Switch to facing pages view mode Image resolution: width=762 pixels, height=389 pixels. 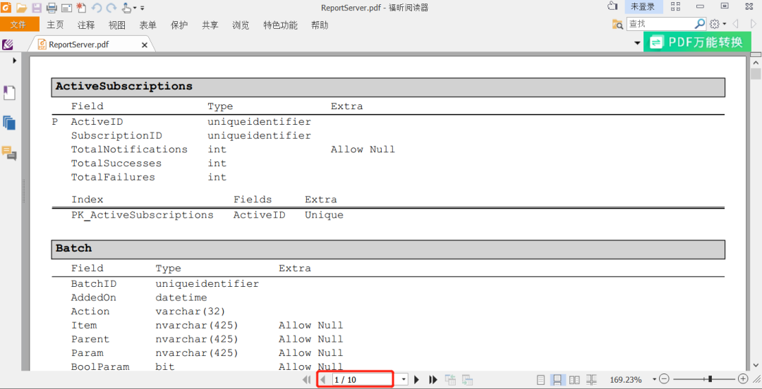(574, 379)
